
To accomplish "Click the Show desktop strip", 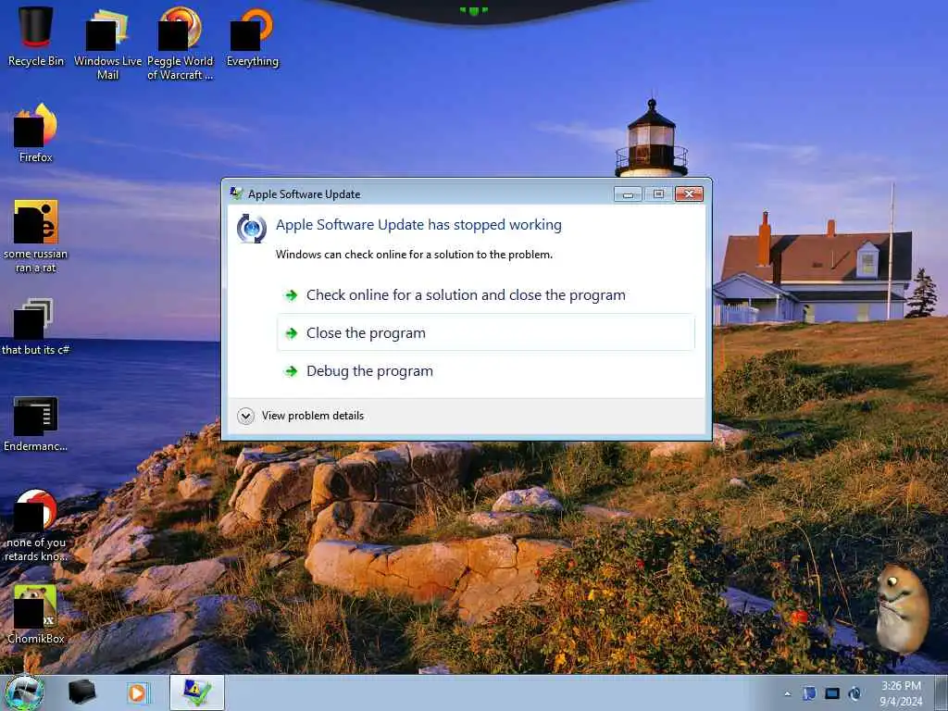I will pyautogui.click(x=942, y=692).
